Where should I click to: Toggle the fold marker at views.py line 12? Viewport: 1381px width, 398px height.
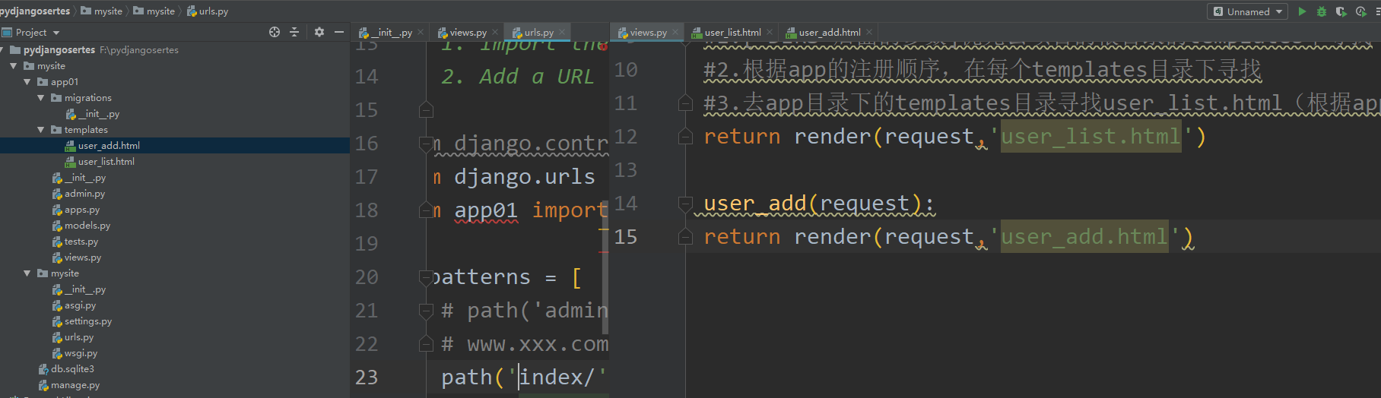(685, 137)
